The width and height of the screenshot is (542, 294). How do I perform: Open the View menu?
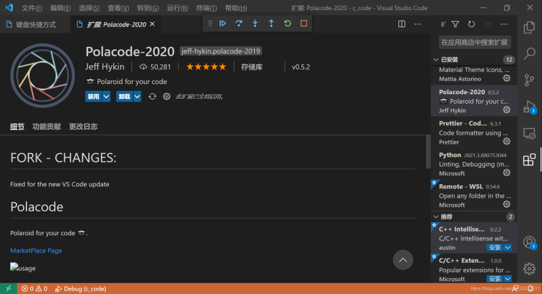(x=118, y=8)
